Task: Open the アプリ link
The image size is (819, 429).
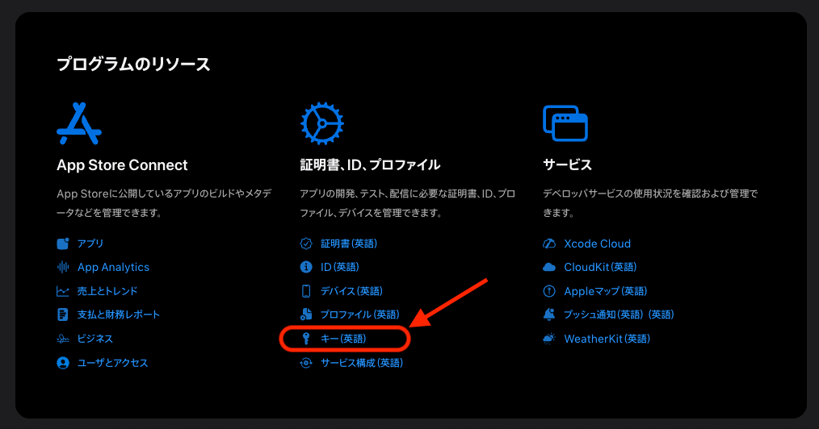Action: (x=90, y=244)
